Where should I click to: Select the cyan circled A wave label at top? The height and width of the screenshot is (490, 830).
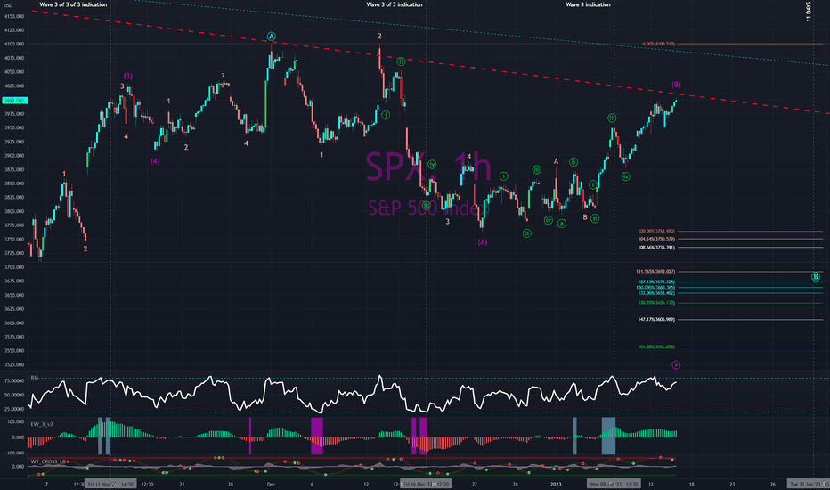[271, 37]
